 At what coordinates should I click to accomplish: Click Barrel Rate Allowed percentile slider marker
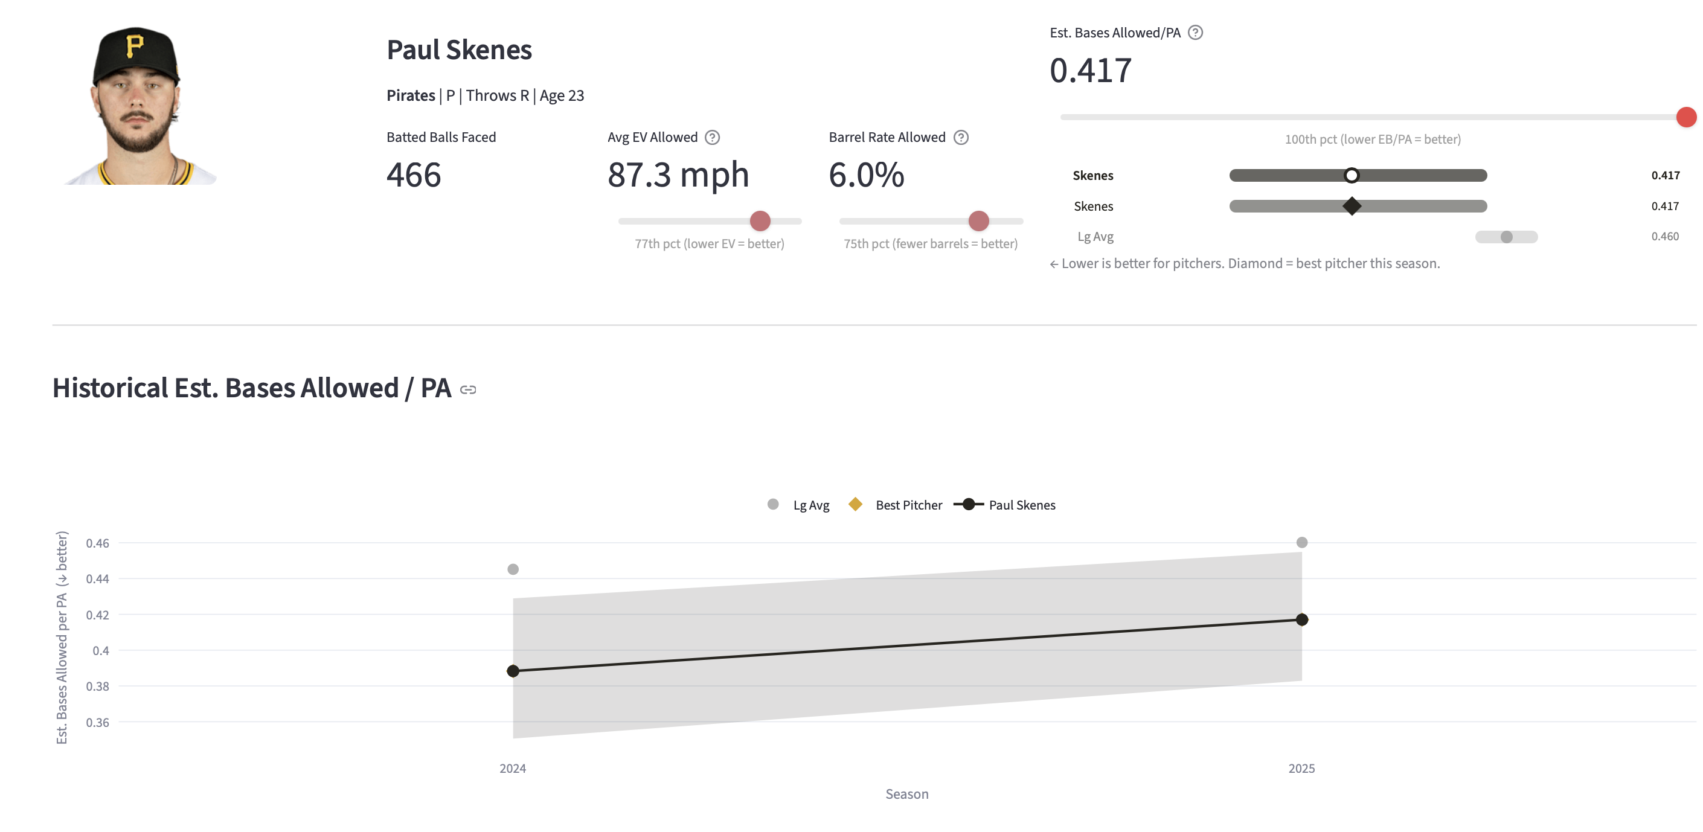click(x=978, y=221)
